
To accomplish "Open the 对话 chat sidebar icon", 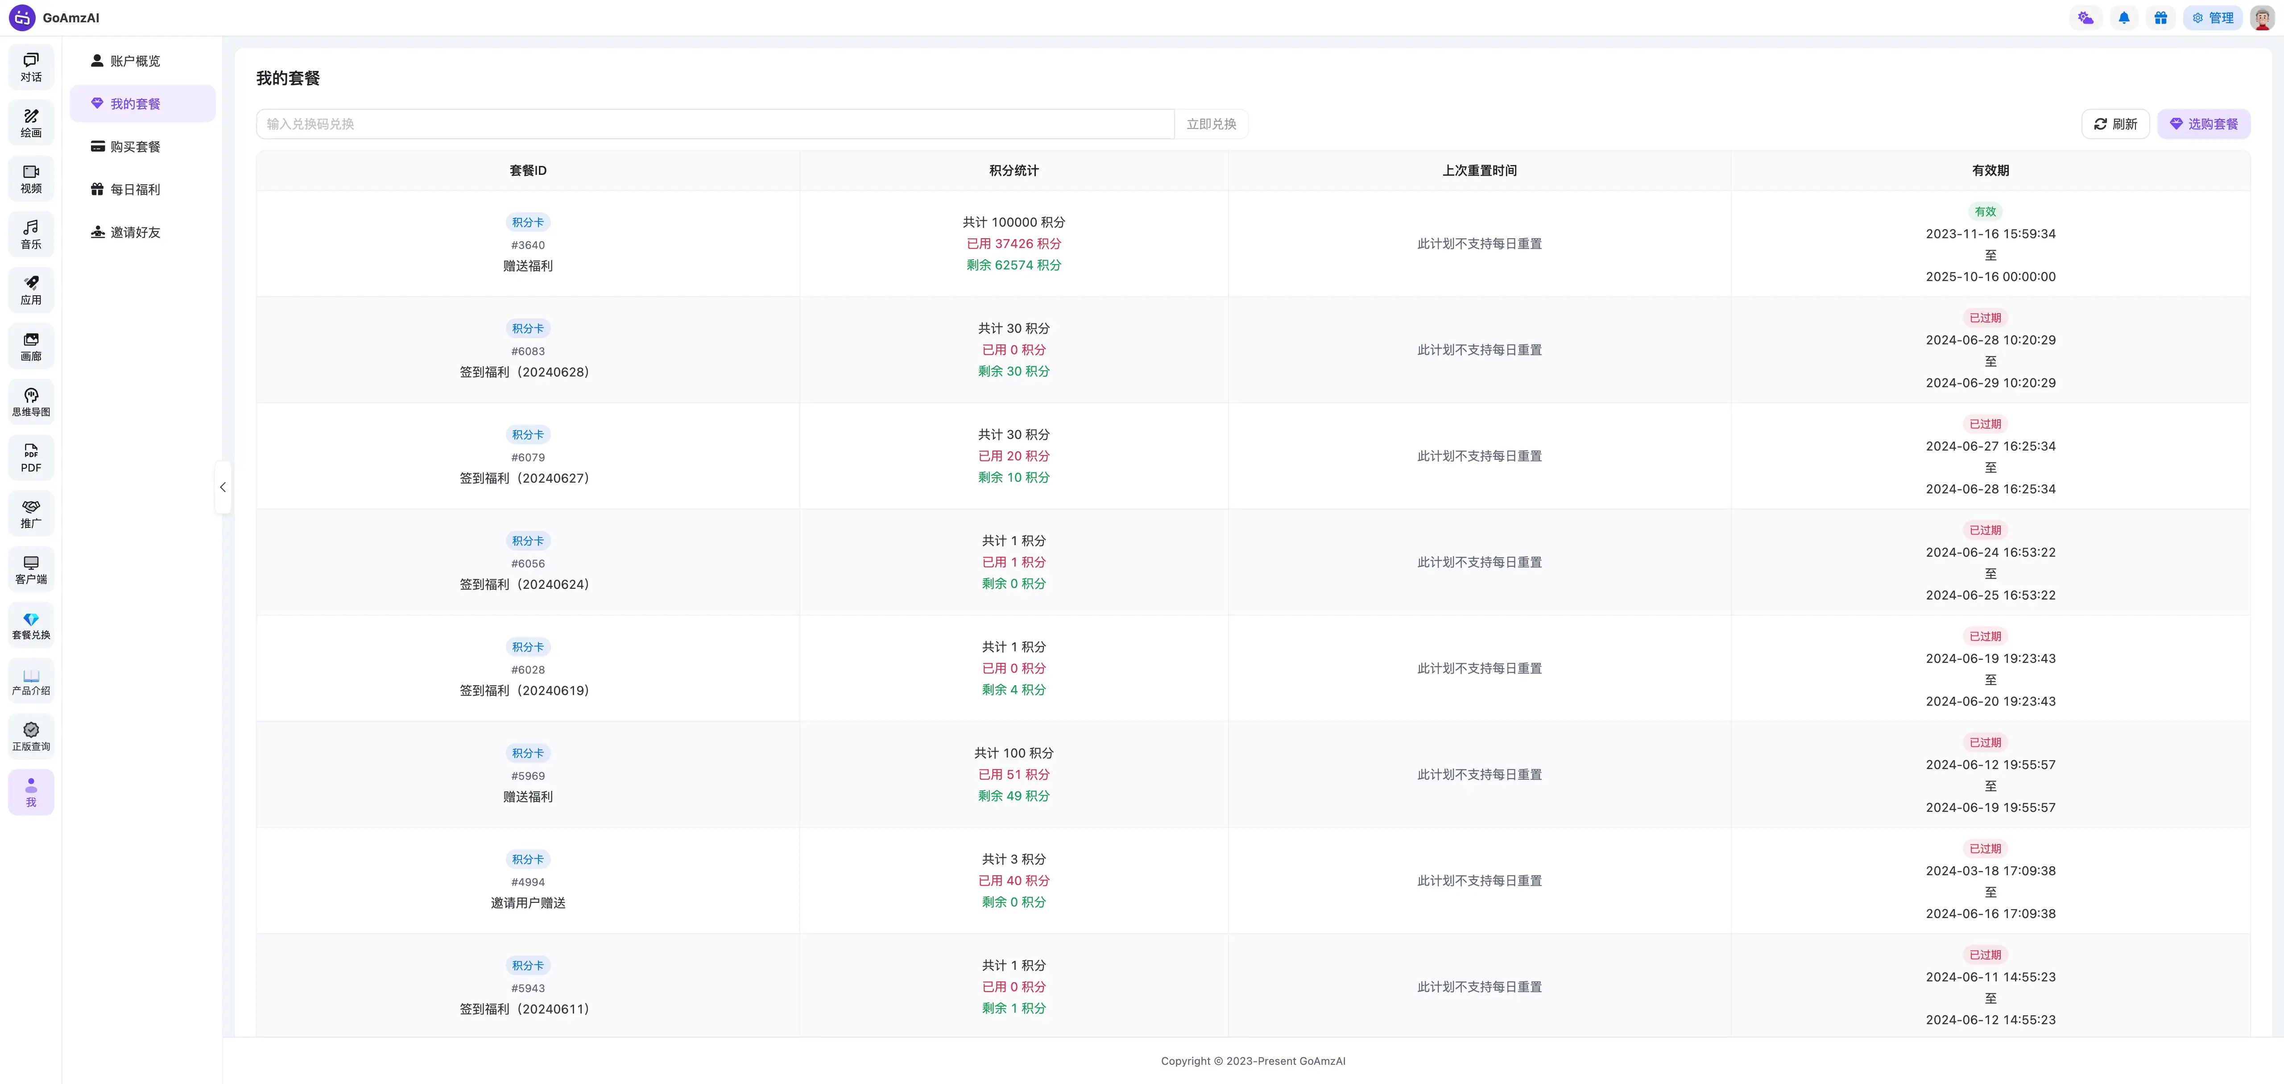I will click(31, 67).
